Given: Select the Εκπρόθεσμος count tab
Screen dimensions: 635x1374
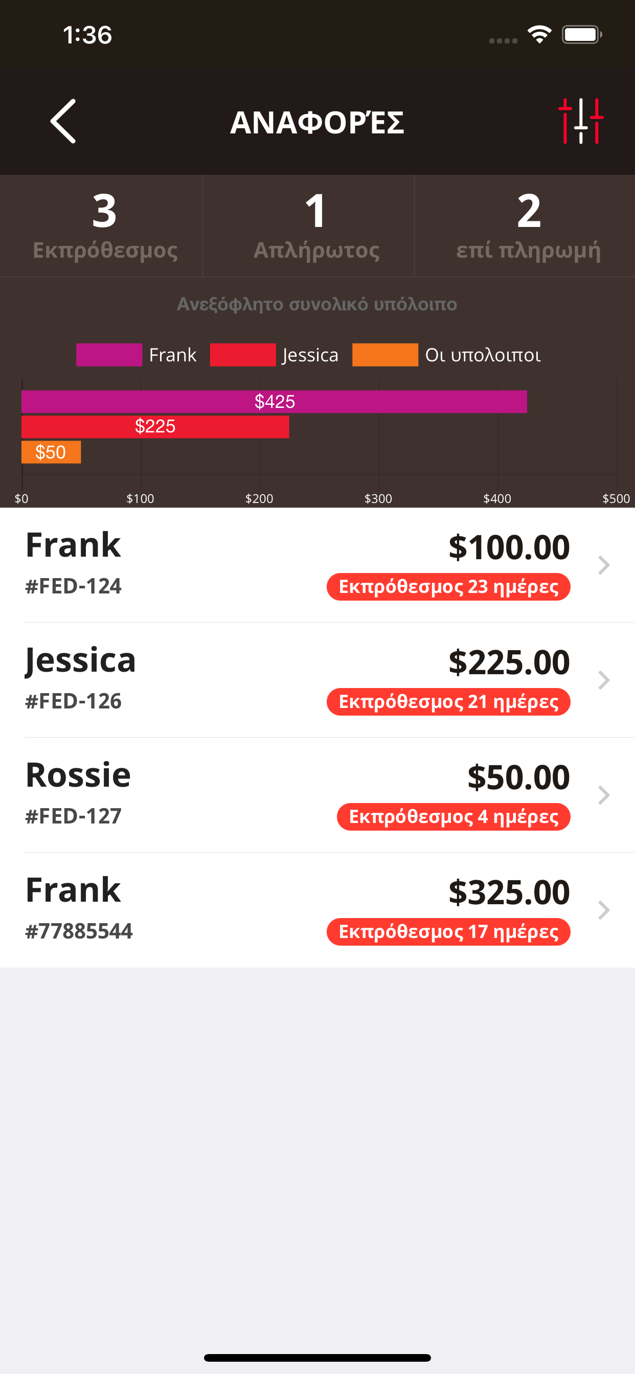Looking at the screenshot, I should (x=101, y=225).
